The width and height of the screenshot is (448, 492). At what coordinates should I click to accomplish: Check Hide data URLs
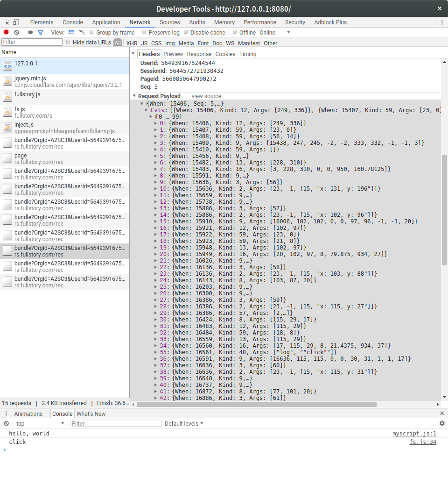(x=68, y=42)
